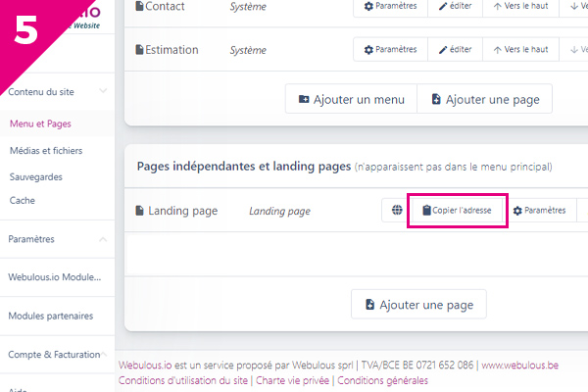Open the Charte vie privée footer link
The image size is (588, 392).
point(293,380)
